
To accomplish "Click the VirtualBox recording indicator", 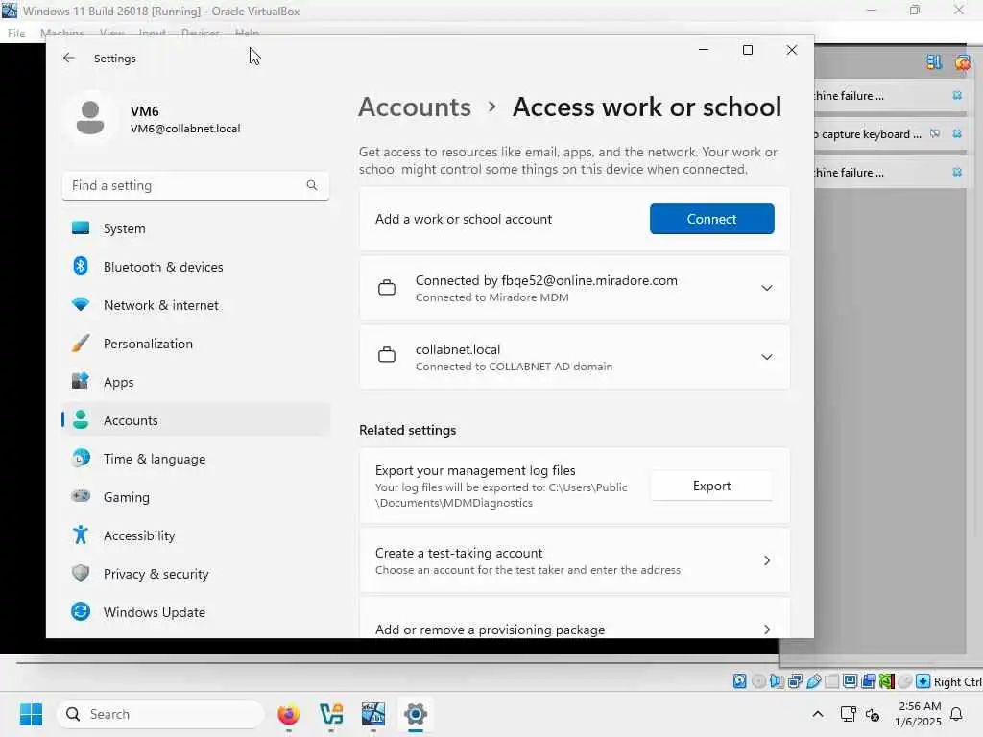I will [868, 681].
